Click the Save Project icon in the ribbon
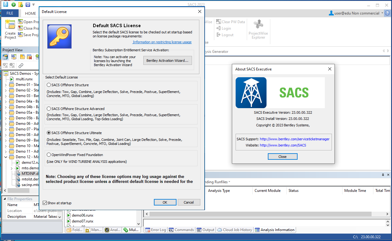The width and height of the screenshot is (392, 241). [x=20, y=35]
